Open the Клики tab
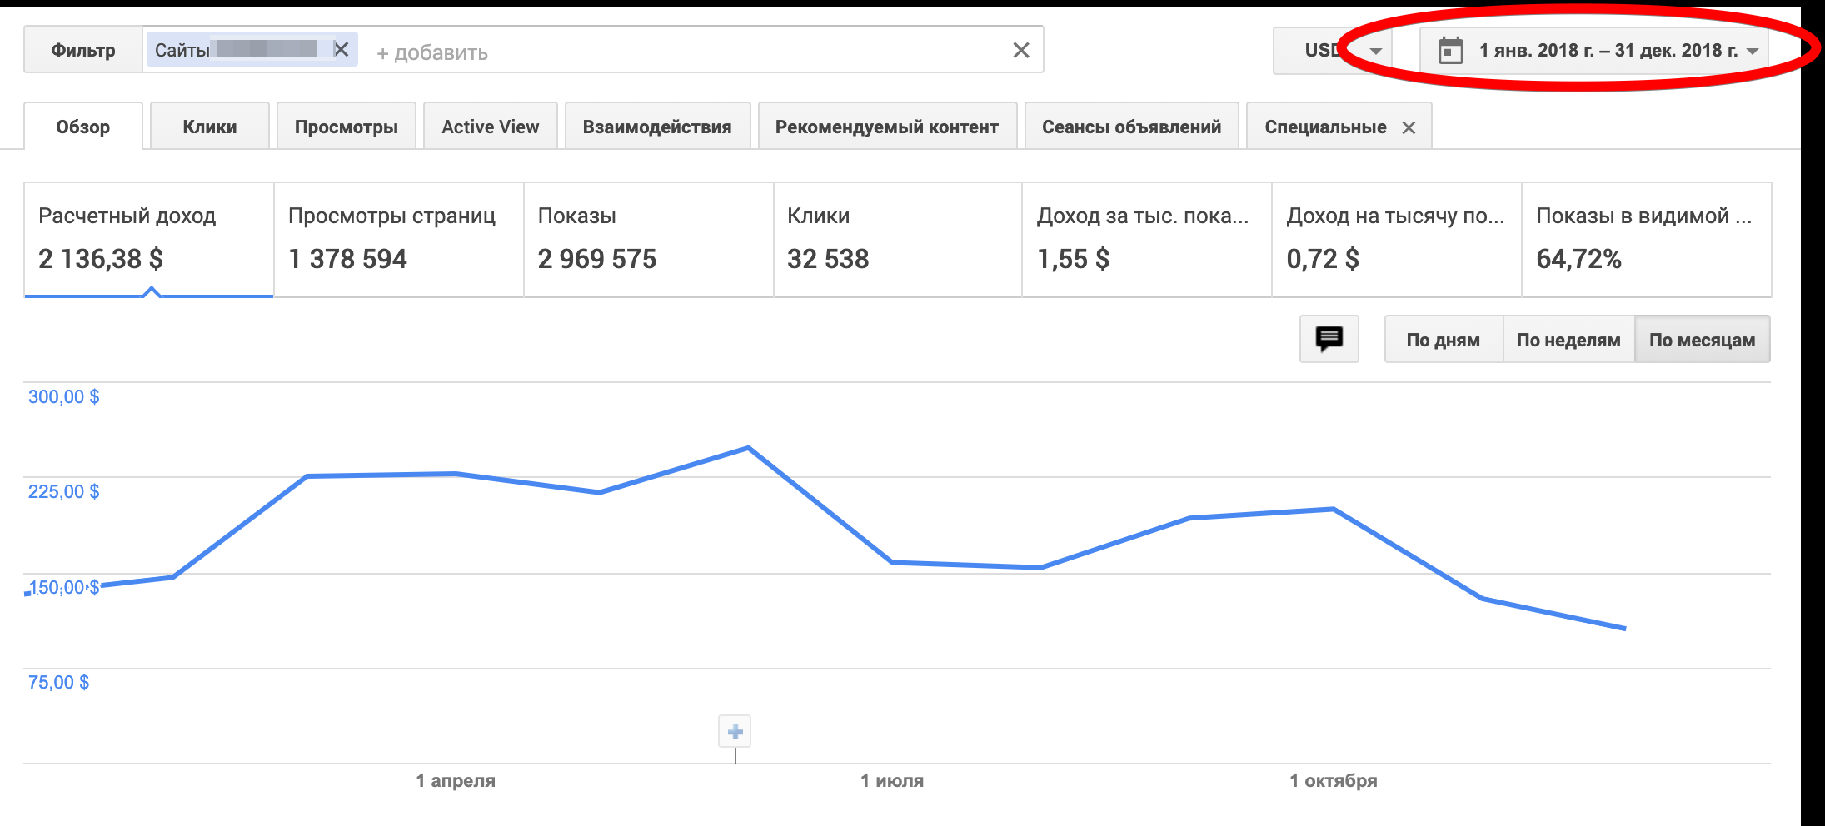Screen dimensions: 1825x826 point(209,127)
